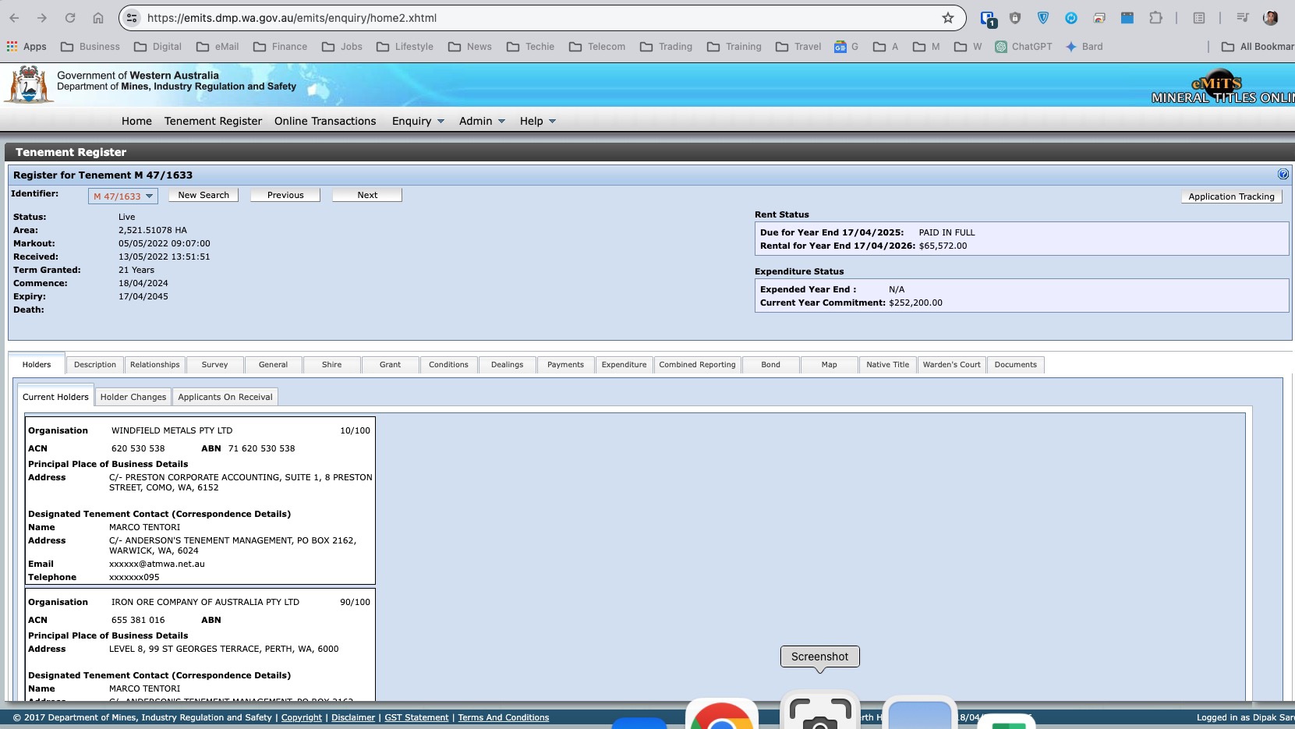
Task: Expand the Enquiry menu
Action: click(x=418, y=121)
